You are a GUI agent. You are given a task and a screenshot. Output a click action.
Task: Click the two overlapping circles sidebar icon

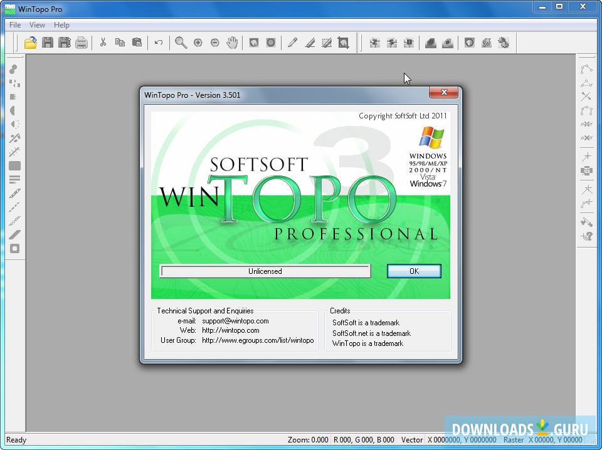pyautogui.click(x=13, y=69)
